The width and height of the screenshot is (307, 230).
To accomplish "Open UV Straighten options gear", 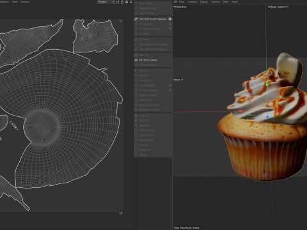I will pyautogui.click(x=170, y=85).
